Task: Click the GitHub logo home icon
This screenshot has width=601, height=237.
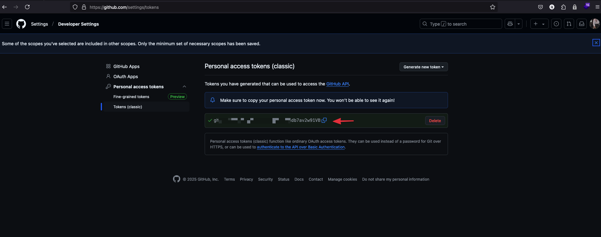Action: click(21, 24)
